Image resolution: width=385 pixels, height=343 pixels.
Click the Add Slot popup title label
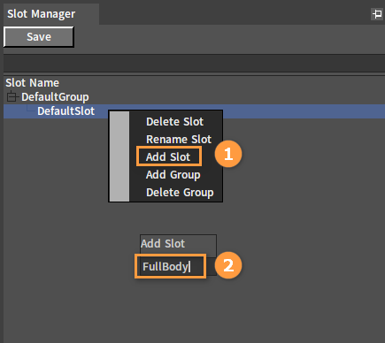163,244
